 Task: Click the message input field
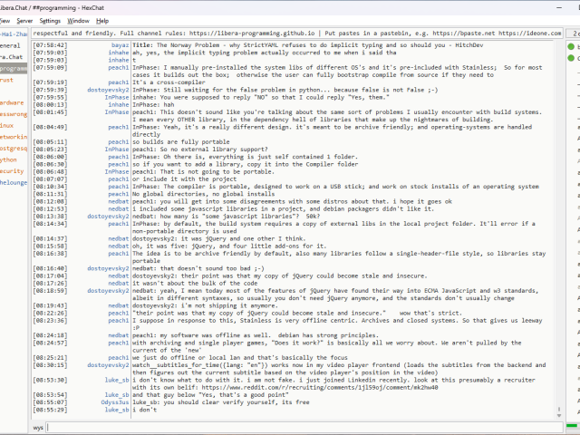[299, 426]
